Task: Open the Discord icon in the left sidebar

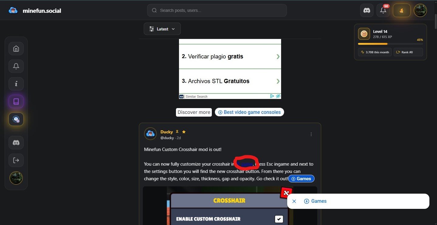Action: coord(16,142)
